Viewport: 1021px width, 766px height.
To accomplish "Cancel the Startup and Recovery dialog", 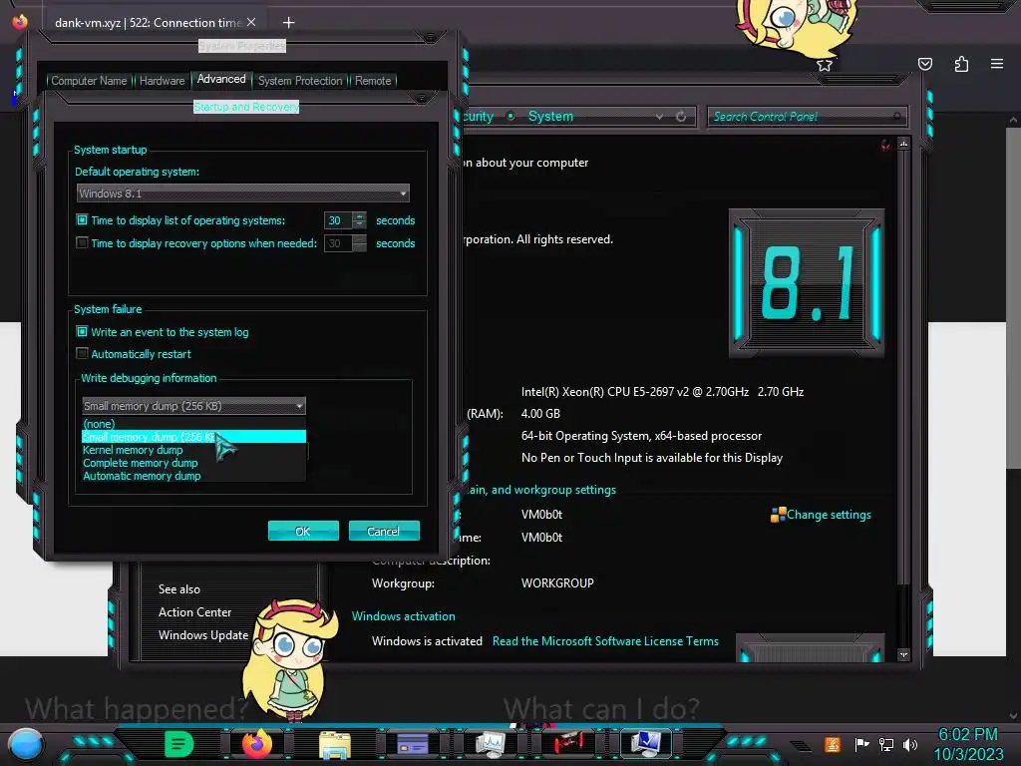I will (384, 531).
